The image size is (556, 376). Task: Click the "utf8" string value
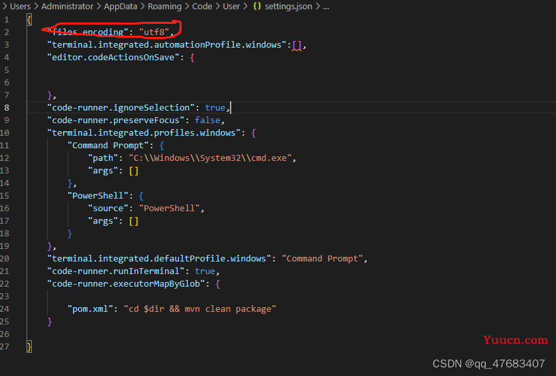pyautogui.click(x=154, y=32)
